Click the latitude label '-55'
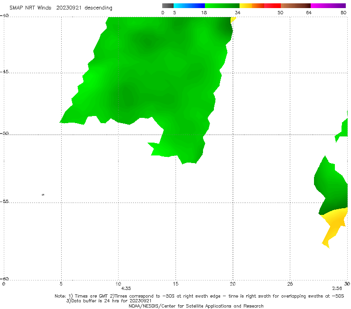351x309 pixels. click(4, 201)
